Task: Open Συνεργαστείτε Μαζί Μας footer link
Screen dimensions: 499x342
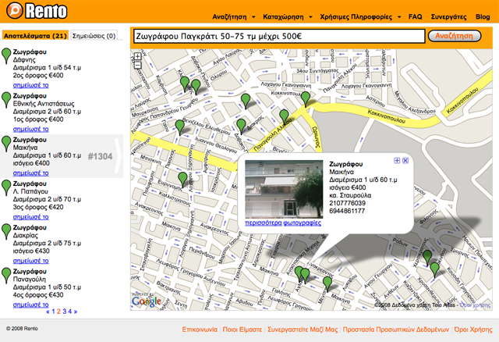Action: coord(303,330)
